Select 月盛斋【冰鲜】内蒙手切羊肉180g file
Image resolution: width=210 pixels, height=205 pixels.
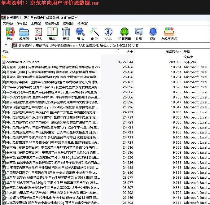click(x=52, y=72)
